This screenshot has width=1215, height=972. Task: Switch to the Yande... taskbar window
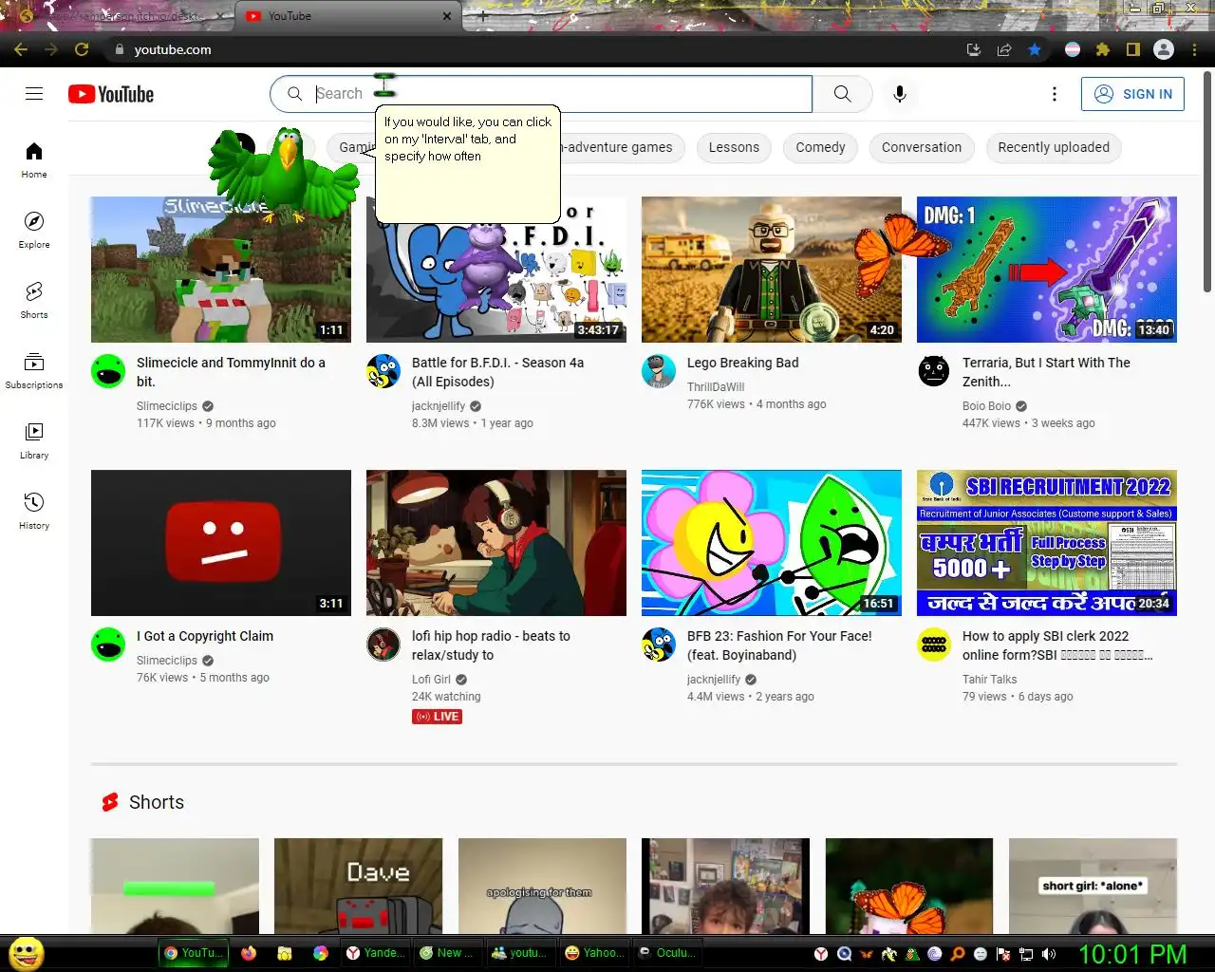[x=375, y=953]
